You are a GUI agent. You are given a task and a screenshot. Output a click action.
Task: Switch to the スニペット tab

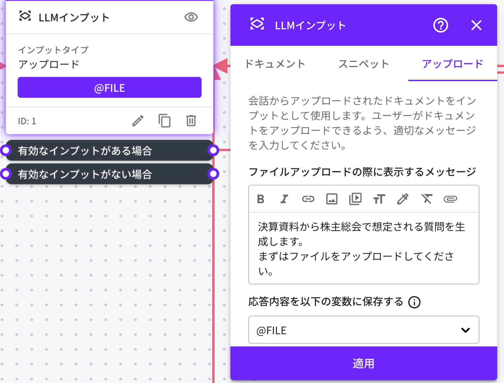tap(364, 64)
